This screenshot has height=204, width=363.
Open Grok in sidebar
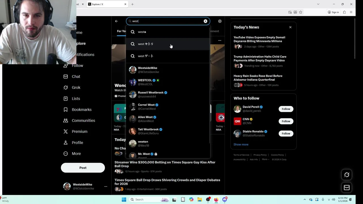coord(72,88)
